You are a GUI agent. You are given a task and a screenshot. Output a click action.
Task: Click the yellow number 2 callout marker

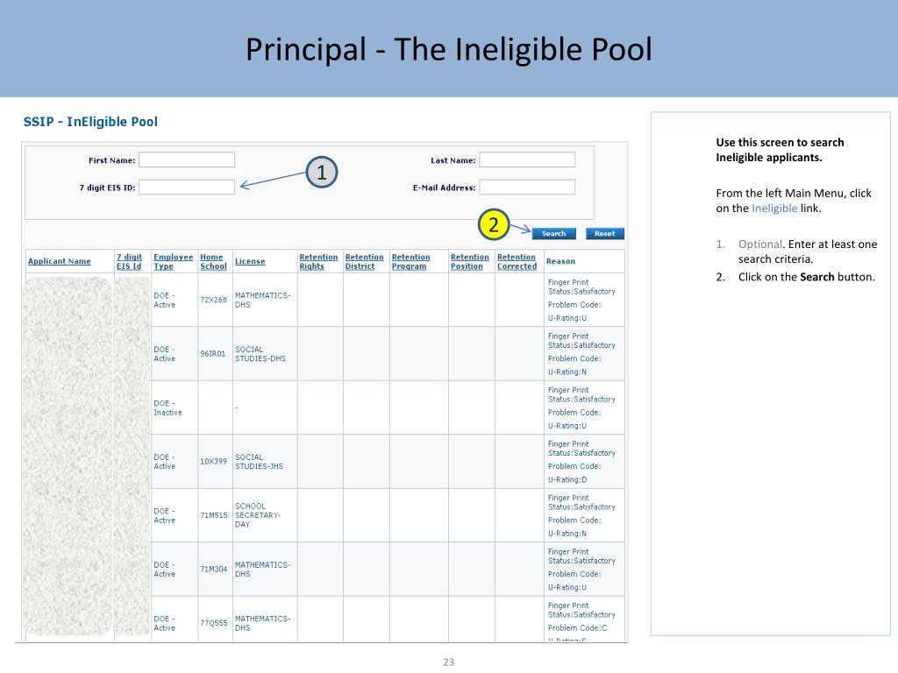[494, 224]
